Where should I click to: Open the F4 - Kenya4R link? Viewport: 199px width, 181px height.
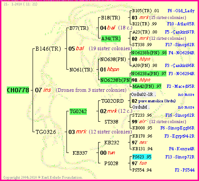pyautogui.click(x=181, y=149)
